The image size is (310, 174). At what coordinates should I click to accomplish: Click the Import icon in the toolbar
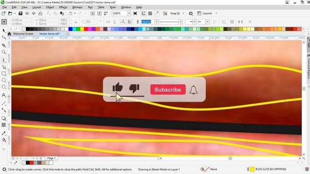click(93, 14)
